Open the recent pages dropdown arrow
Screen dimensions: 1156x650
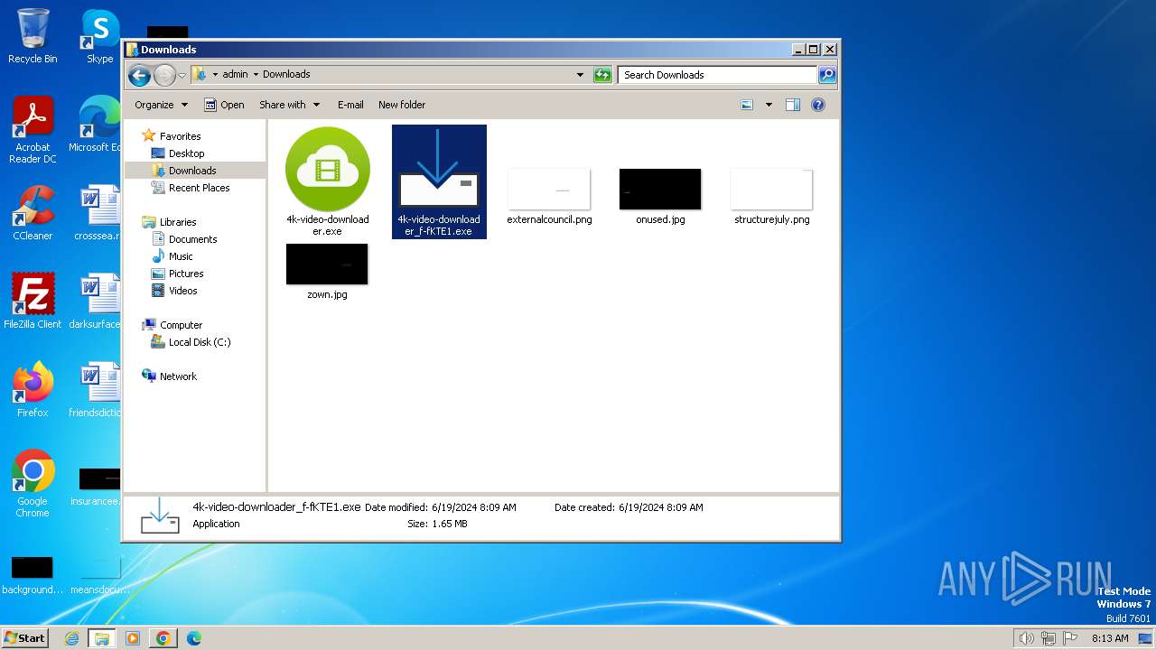point(182,75)
